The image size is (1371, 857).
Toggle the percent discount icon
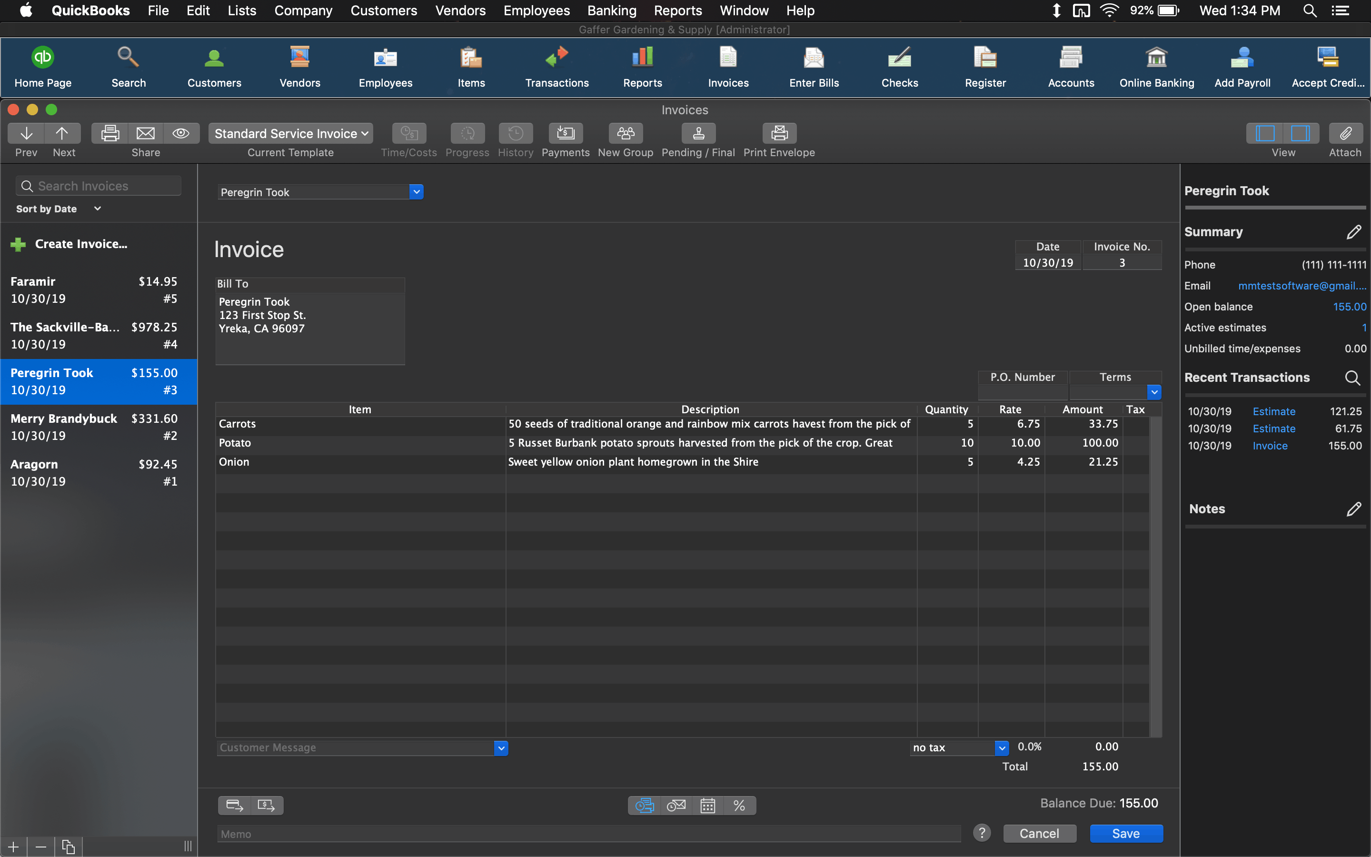click(x=739, y=806)
